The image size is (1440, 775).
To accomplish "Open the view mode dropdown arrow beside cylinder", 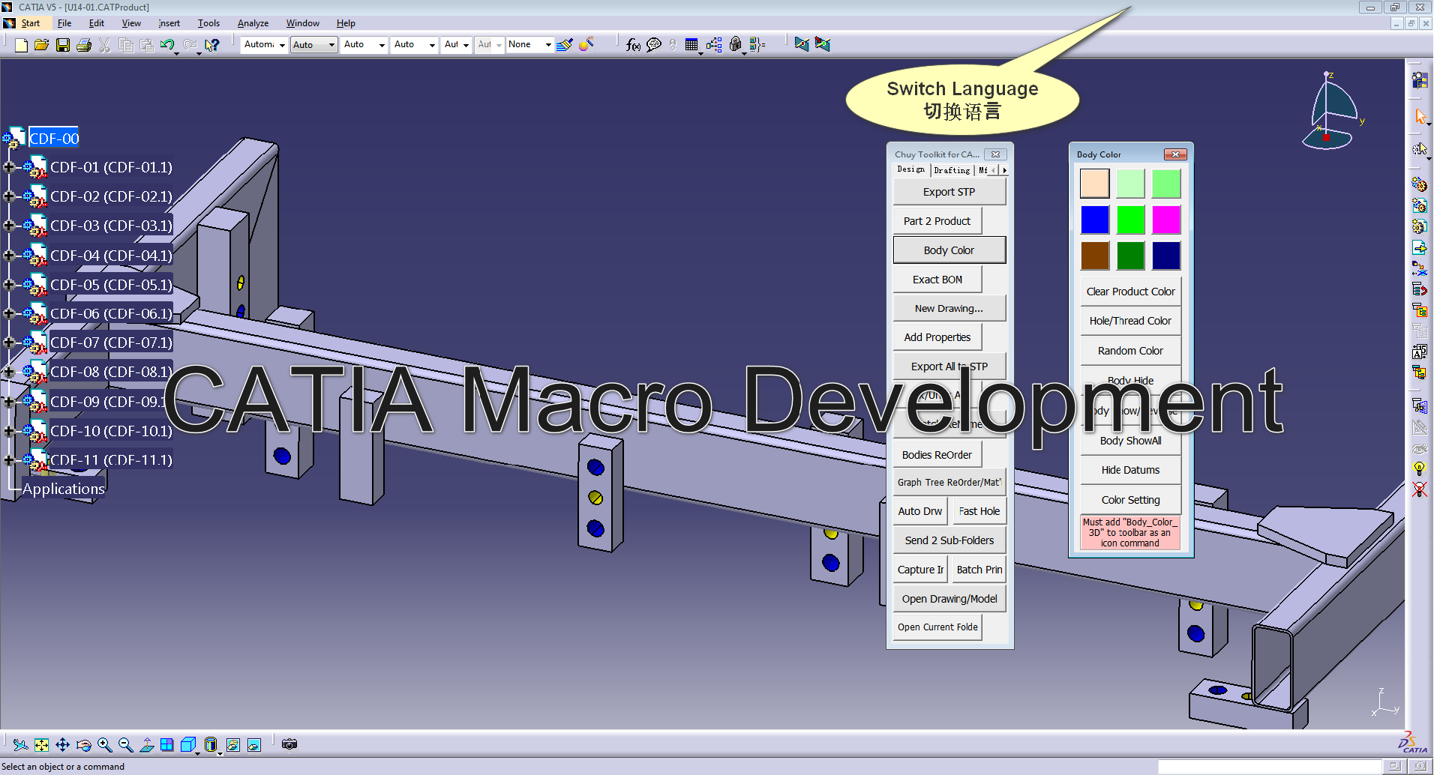I will pyautogui.click(x=220, y=753).
